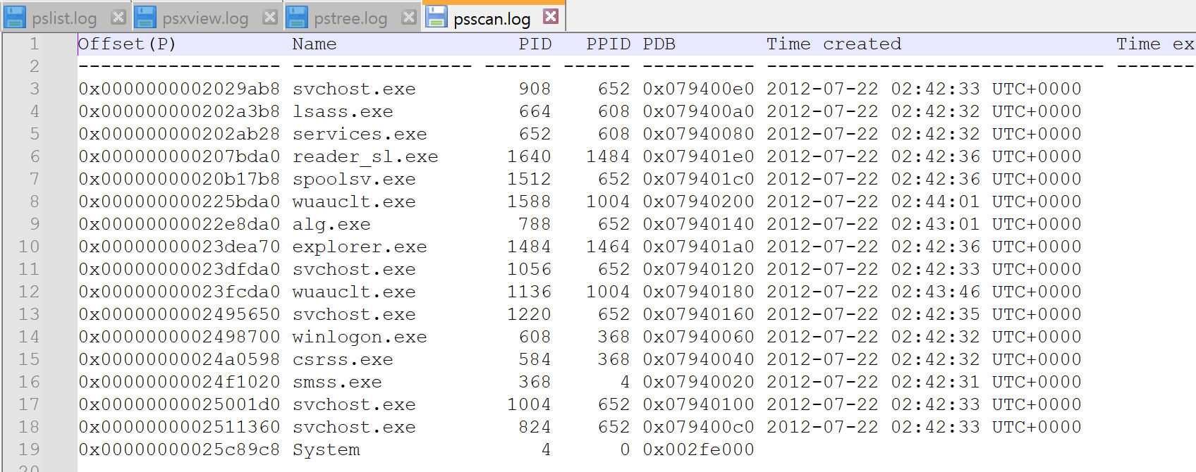The height and width of the screenshot is (472, 1196).
Task: Click svchost.exe with PID 1004
Action: click(x=354, y=404)
